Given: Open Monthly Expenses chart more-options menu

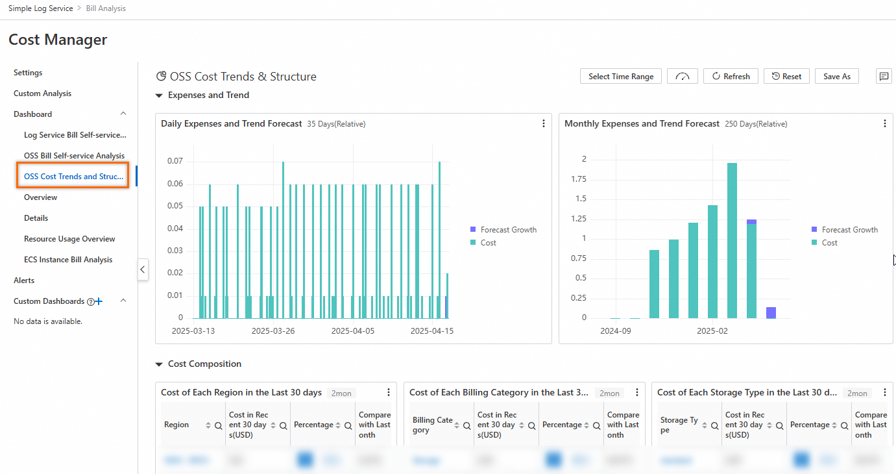Looking at the screenshot, I should point(884,123).
